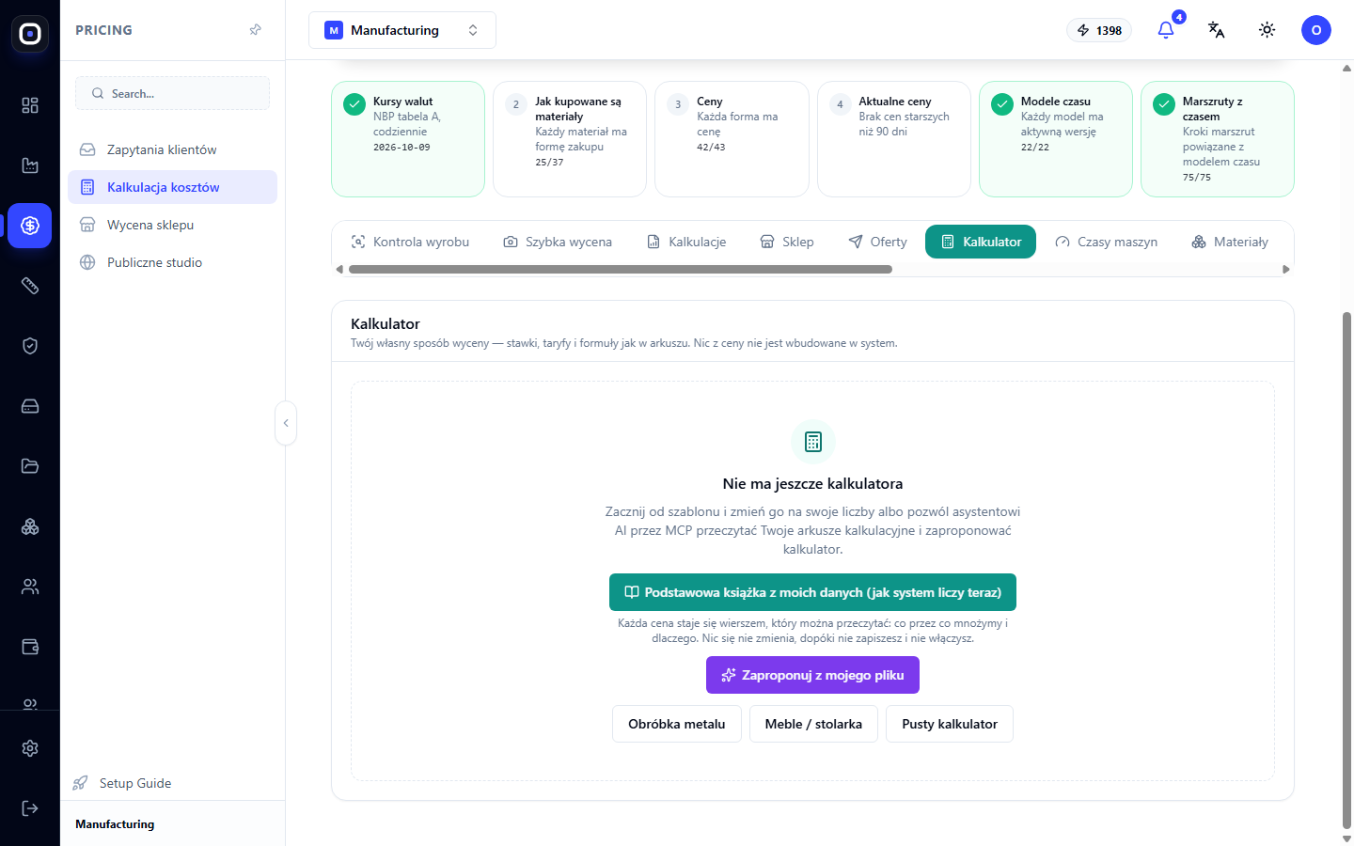The width and height of the screenshot is (1354, 846).
Task: Click the sidebar Search field
Action: [172, 93]
